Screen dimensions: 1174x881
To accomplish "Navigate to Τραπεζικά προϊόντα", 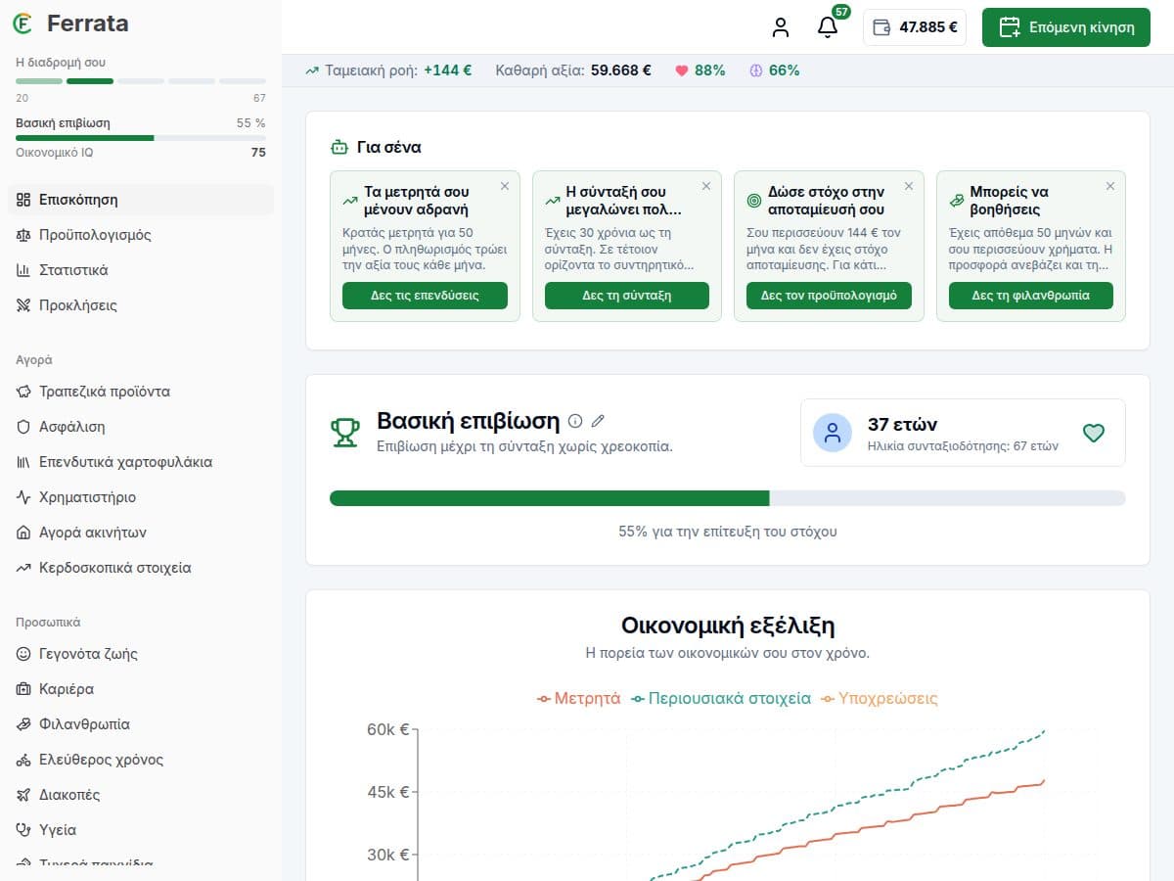I will coord(141,392).
